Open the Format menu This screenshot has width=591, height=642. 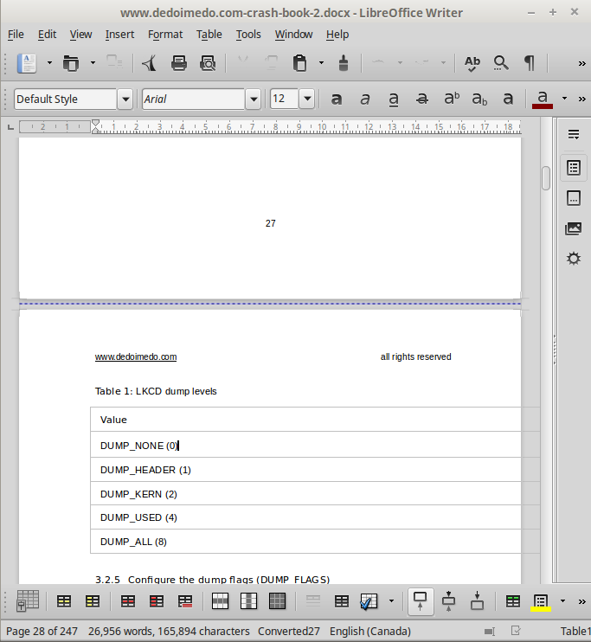(x=165, y=35)
